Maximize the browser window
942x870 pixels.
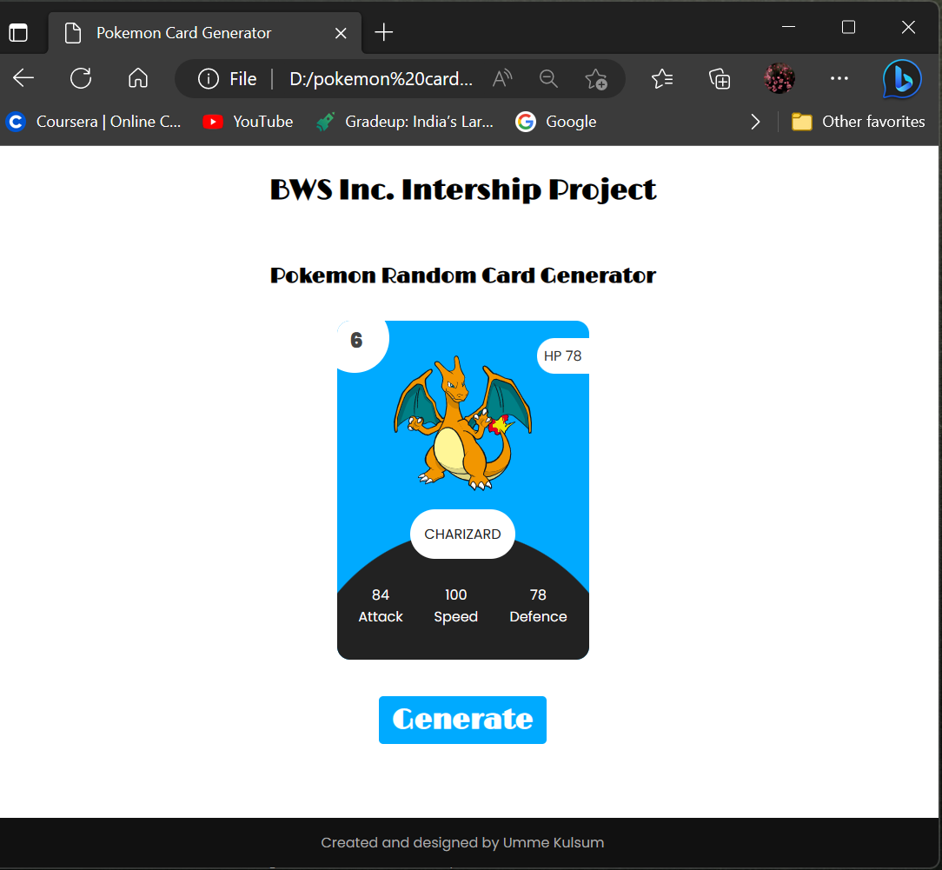(848, 27)
